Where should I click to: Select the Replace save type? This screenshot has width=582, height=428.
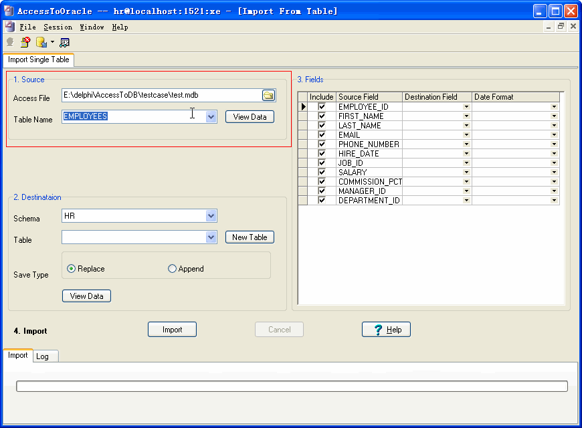click(x=71, y=268)
